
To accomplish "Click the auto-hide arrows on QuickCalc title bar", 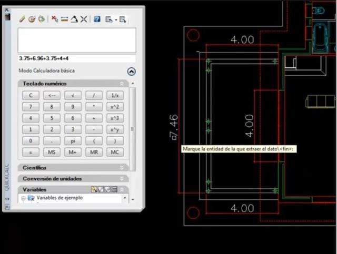I will (7, 199).
